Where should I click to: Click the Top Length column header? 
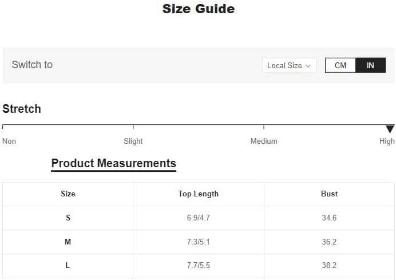point(198,194)
